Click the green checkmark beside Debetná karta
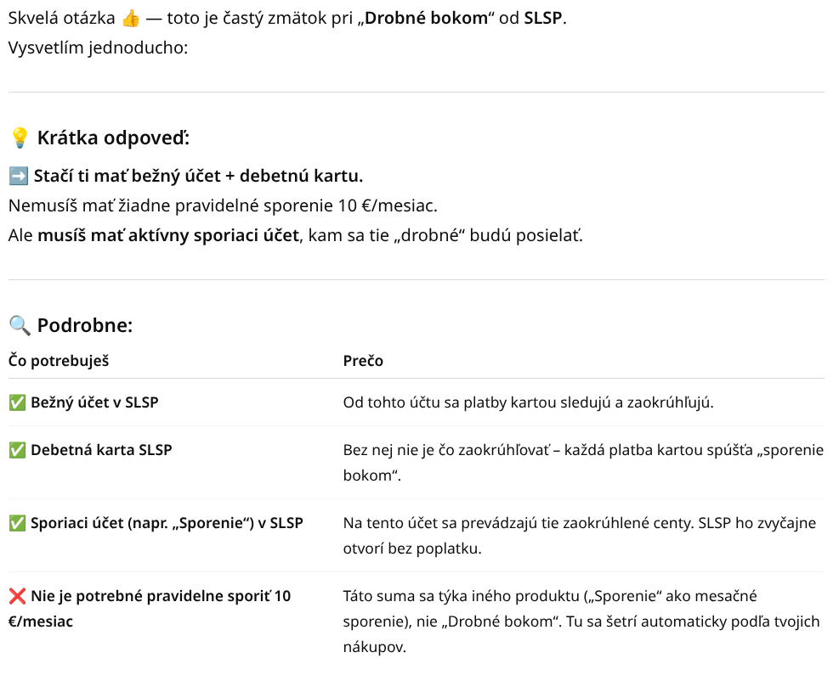 17,450
